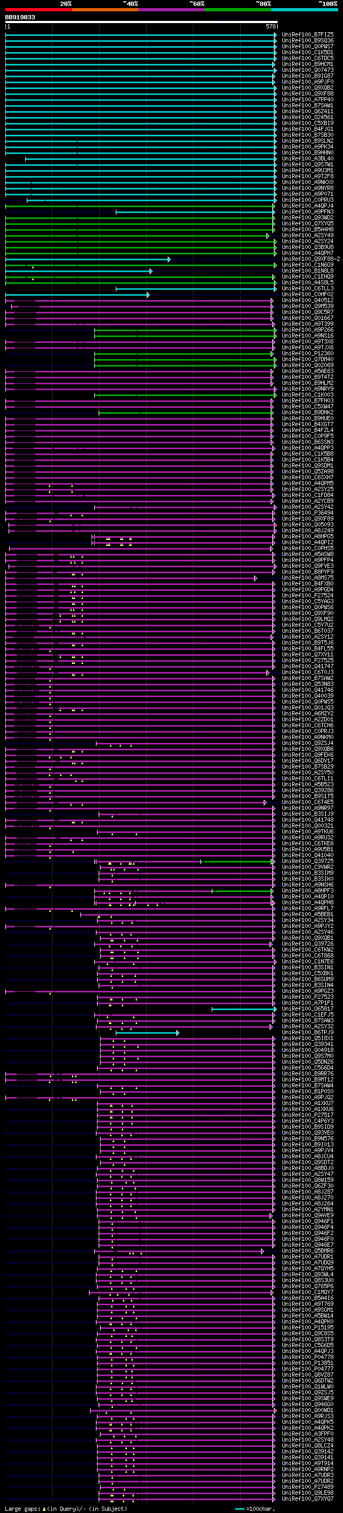Viewport: 343px width, 1513px height.
Task: Select hit UniRef100_A6MZY2
Action: pos(307,714)
